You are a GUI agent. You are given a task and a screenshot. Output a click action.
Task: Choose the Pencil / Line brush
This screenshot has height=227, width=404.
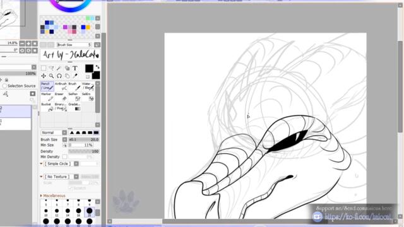click(x=47, y=86)
